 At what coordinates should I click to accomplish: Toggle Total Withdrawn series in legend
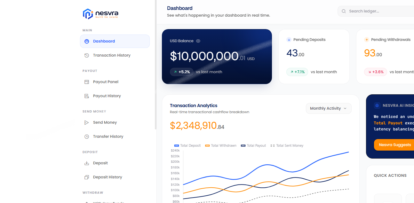point(221,145)
